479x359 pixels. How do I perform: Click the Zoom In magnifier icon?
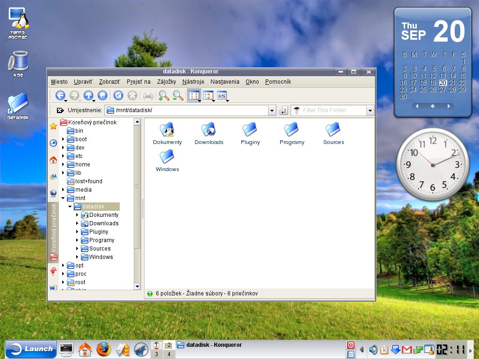[x=163, y=95]
